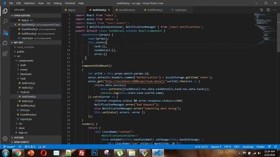Open the errors and warnings count
Viewport: 280px width, 157px height.
click(30, 147)
